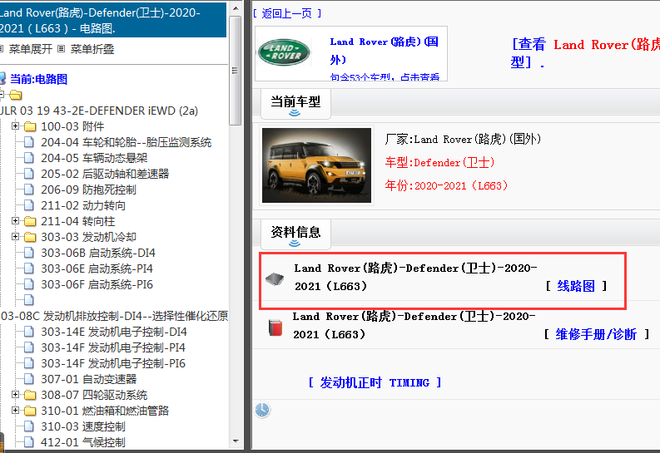
Task: Click 菜单折叠 to collapse the menu
Action: pyautogui.click(x=92, y=49)
